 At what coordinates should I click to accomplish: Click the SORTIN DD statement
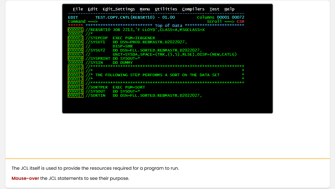pos(144,95)
